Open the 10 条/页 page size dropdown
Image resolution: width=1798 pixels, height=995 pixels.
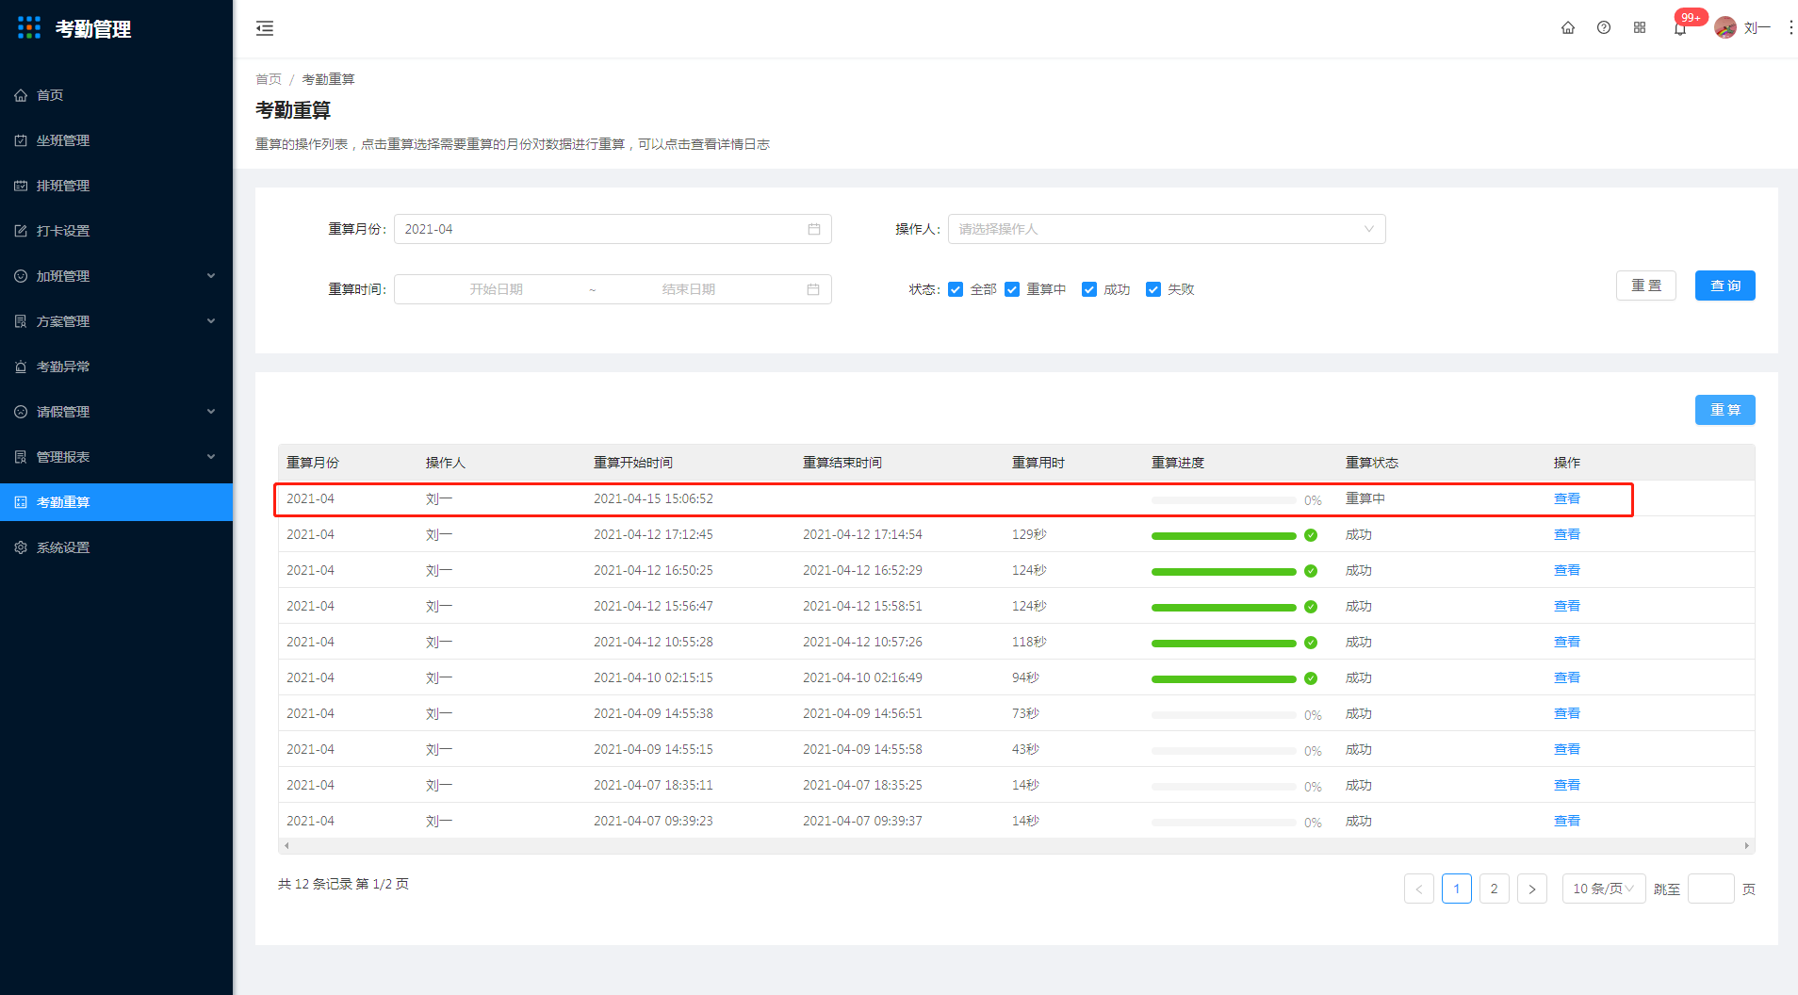click(1604, 889)
